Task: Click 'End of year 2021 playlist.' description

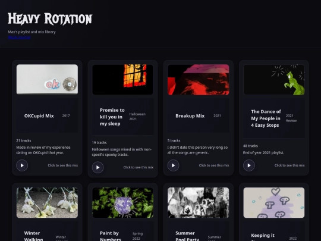Action: (263, 153)
